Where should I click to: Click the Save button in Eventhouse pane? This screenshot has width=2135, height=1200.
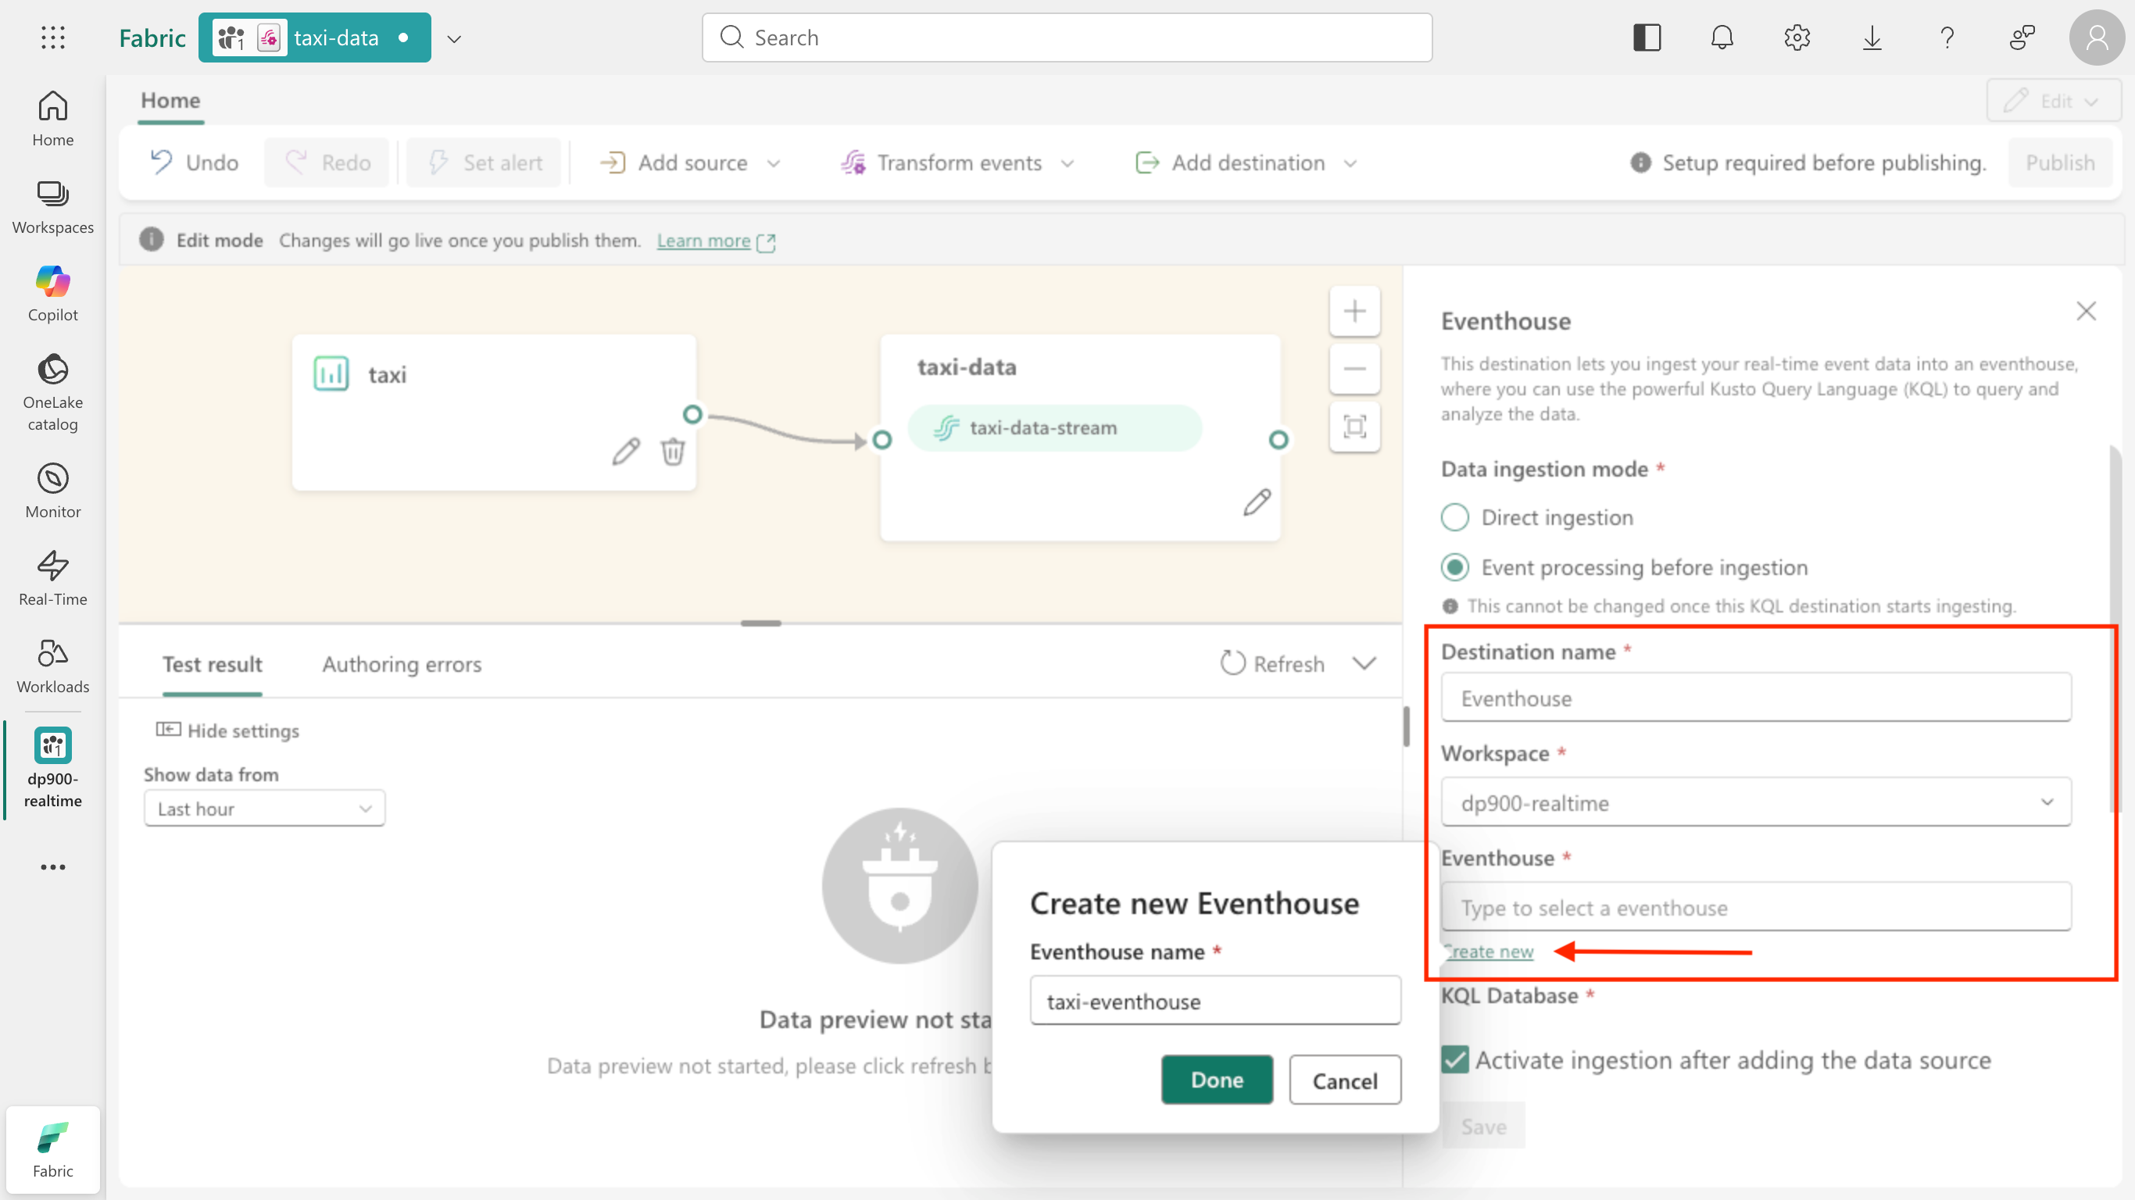click(1483, 1127)
